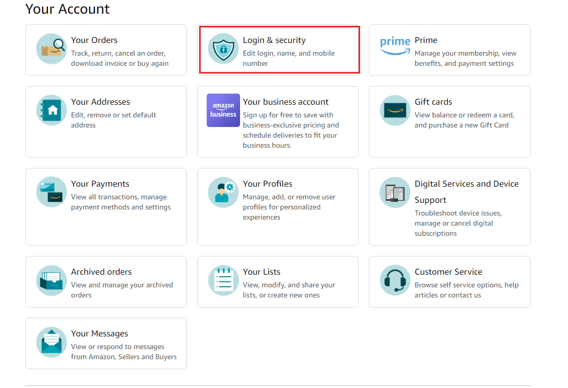Click 'View balance or redeem a card' text
The width and height of the screenshot is (568, 388).
(464, 120)
